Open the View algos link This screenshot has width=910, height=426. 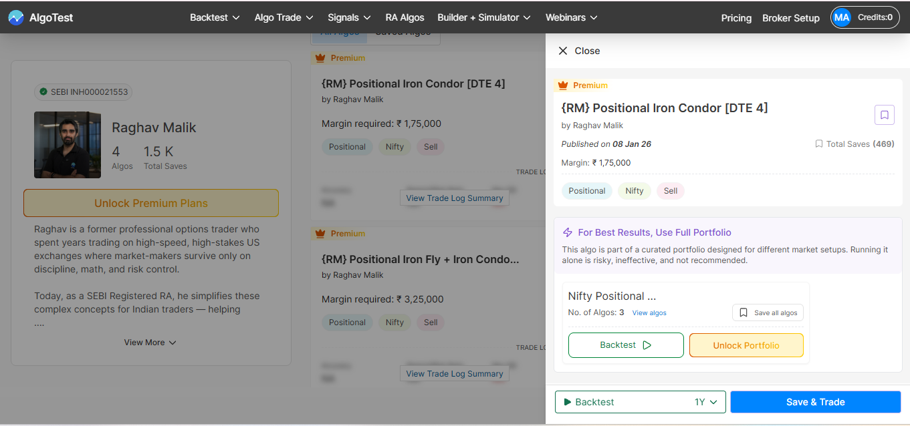649,313
